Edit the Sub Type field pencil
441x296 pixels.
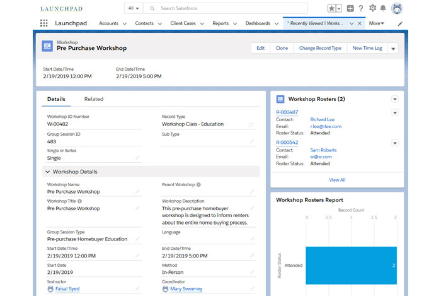(252, 141)
